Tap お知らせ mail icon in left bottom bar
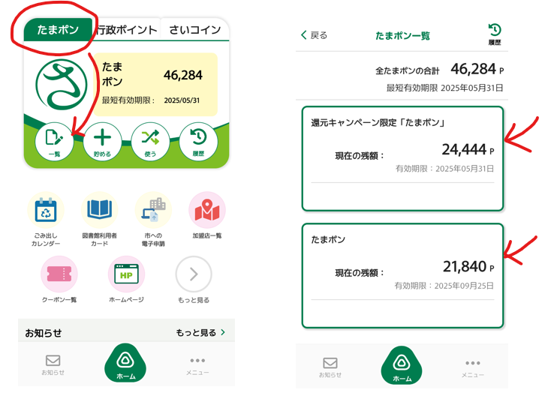557x414 pixels. pos(53,364)
